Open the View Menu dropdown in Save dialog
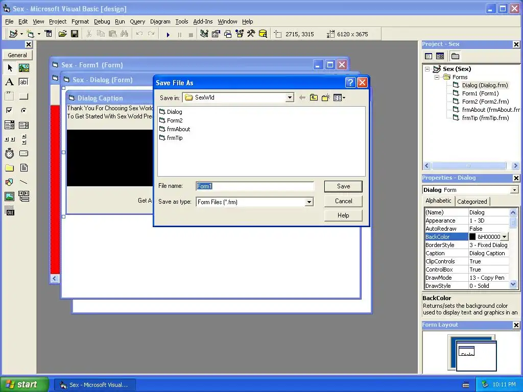The height and width of the screenshot is (392, 523). pyautogui.click(x=340, y=97)
